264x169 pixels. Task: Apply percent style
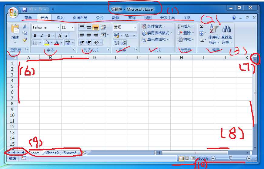click(127, 35)
